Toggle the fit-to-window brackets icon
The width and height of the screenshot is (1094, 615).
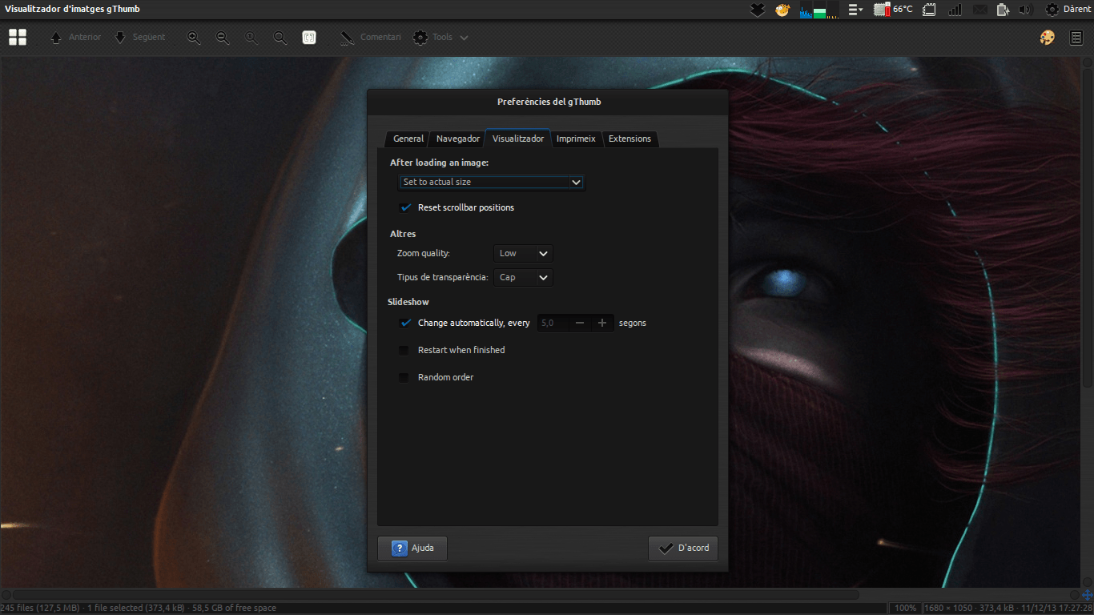[309, 38]
